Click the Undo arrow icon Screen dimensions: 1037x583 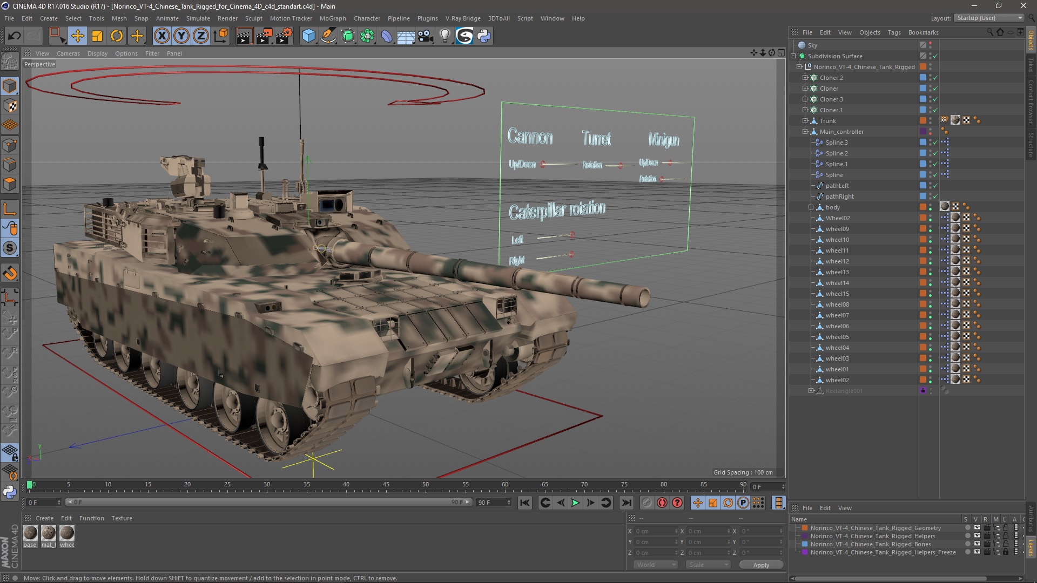[x=14, y=36]
